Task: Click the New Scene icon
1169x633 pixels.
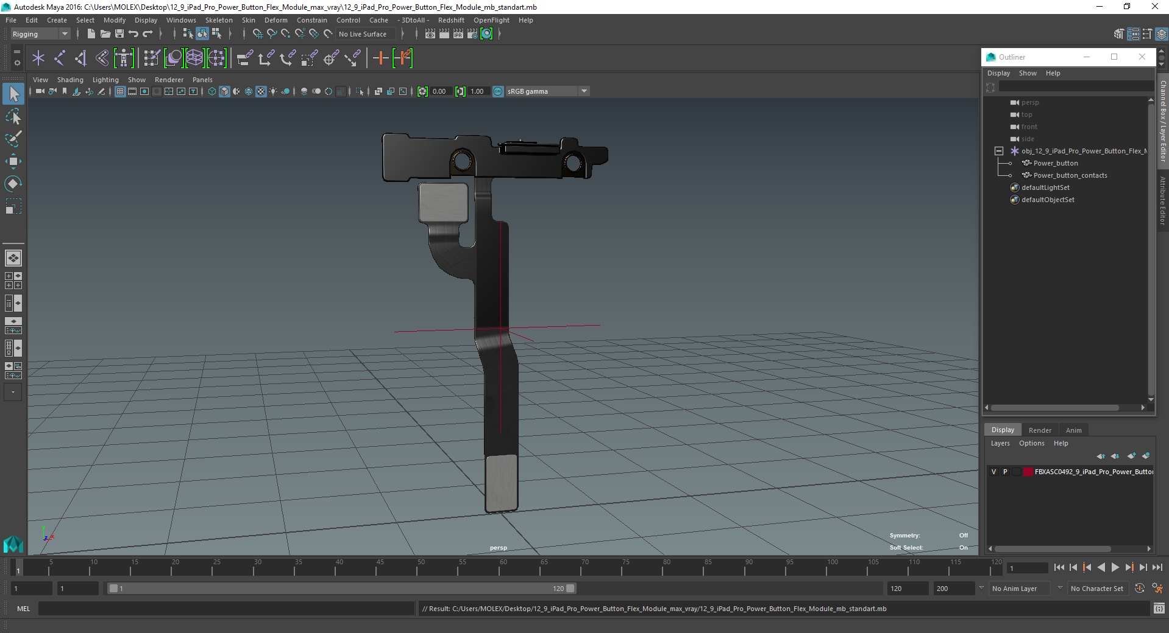Action: pyautogui.click(x=91, y=34)
